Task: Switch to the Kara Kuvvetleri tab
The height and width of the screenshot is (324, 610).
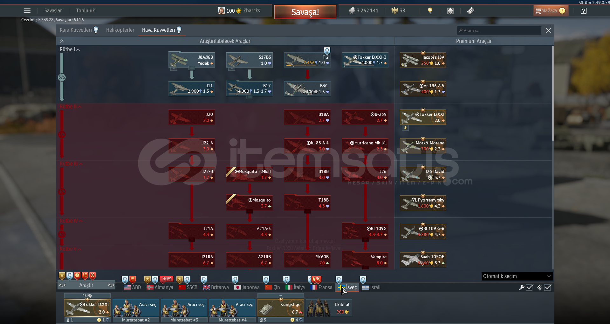Action: 79,30
